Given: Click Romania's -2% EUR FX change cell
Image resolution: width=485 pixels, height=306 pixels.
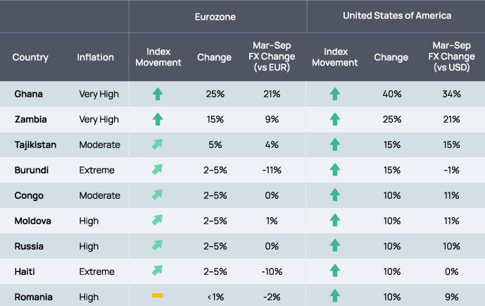Looking at the screenshot, I should coord(272,297).
